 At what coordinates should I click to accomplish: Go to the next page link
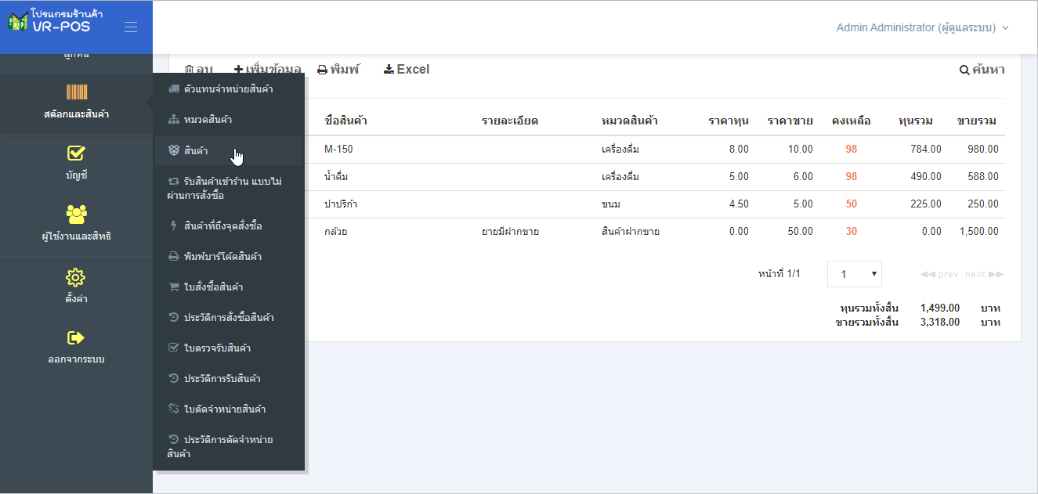985,274
